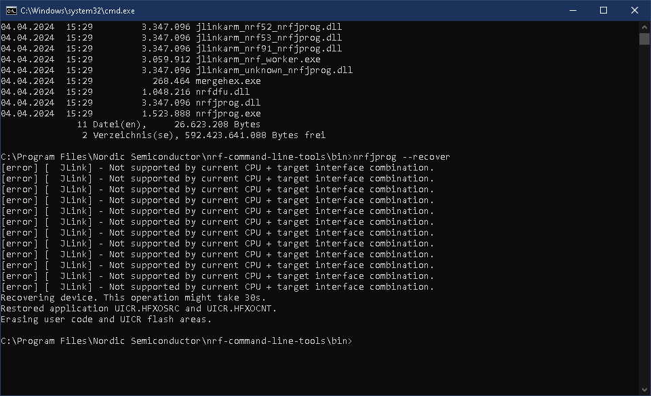
Task: Click the nrfdfu.dll file listing line
Action: (x=125, y=92)
